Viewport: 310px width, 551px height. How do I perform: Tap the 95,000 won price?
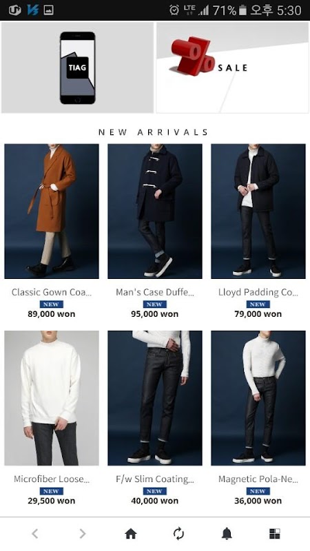point(154,314)
